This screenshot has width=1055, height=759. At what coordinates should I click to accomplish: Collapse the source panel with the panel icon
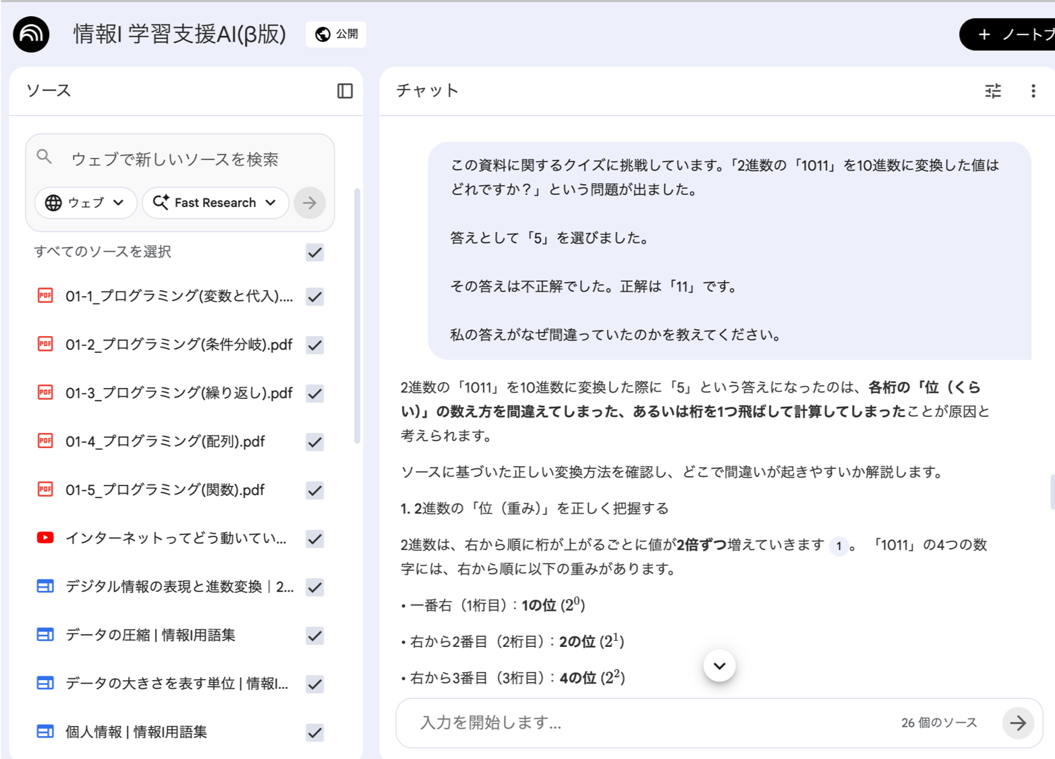(x=344, y=90)
